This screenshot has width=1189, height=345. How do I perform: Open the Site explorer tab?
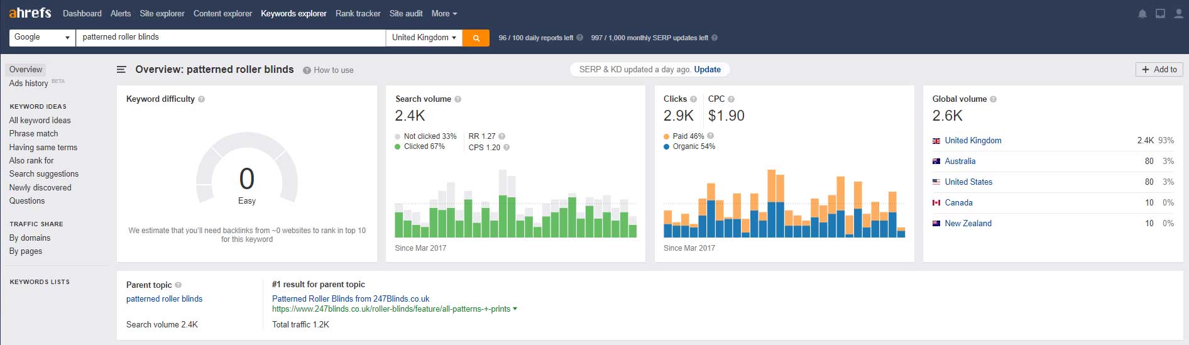click(x=162, y=13)
